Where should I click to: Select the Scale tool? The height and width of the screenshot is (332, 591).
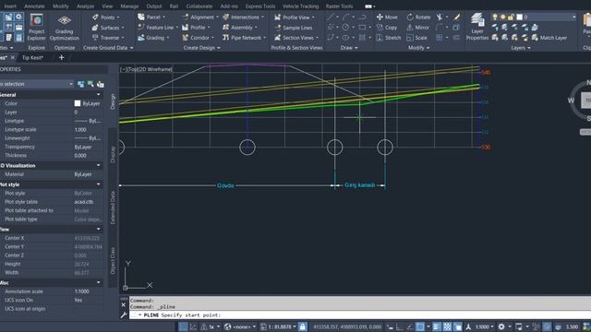pyautogui.click(x=416, y=38)
